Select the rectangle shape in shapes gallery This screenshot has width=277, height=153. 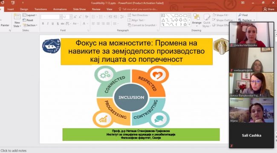click(176, 16)
